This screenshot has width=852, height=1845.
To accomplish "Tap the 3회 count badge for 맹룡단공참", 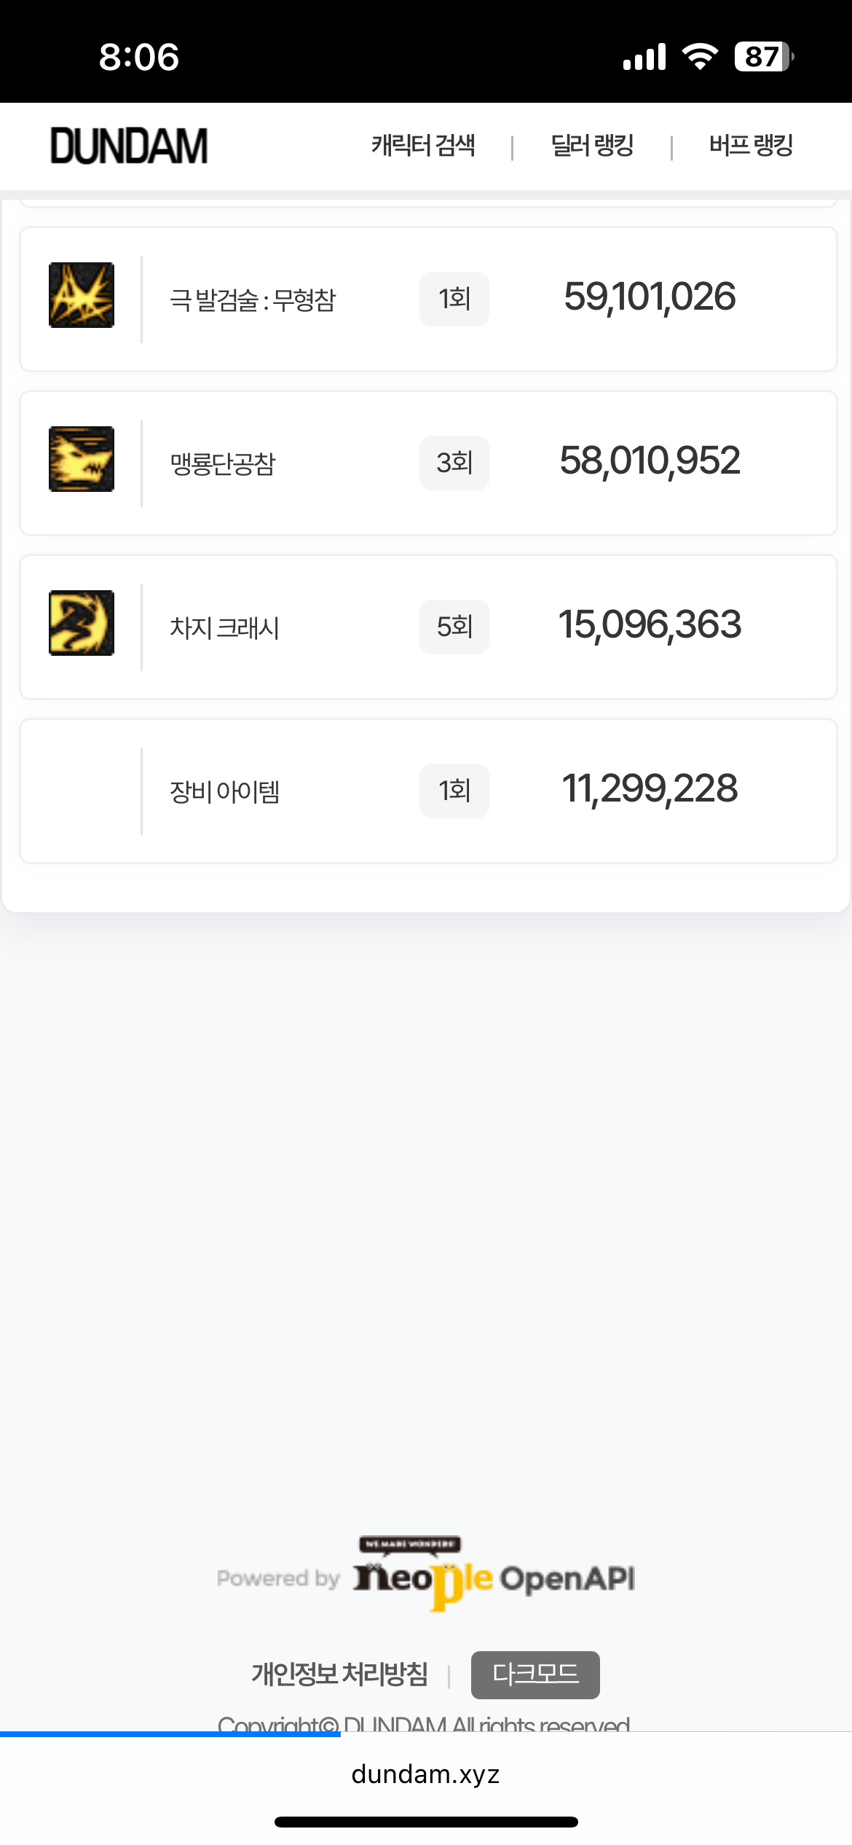I will click(454, 463).
